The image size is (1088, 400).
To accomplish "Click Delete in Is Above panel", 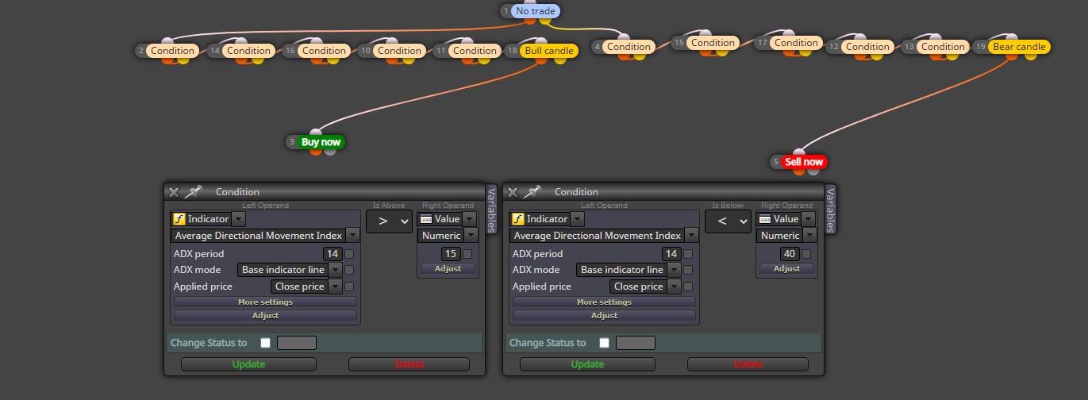I will coord(409,364).
